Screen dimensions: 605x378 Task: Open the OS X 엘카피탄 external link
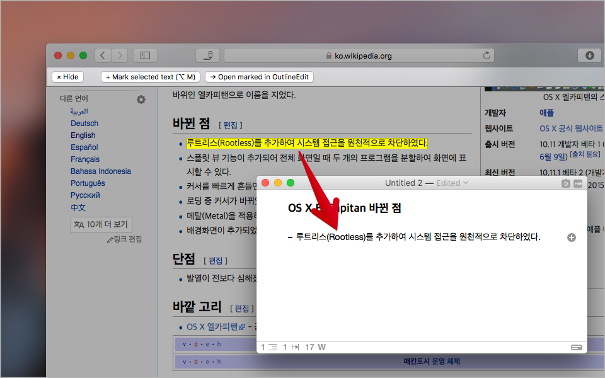point(216,327)
